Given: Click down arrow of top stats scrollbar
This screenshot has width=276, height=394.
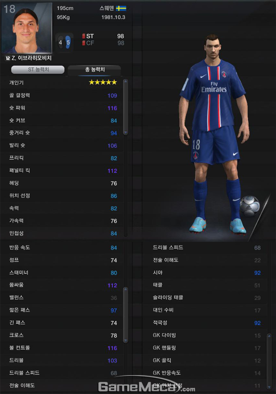Looking at the screenshot, I should coord(126,133).
